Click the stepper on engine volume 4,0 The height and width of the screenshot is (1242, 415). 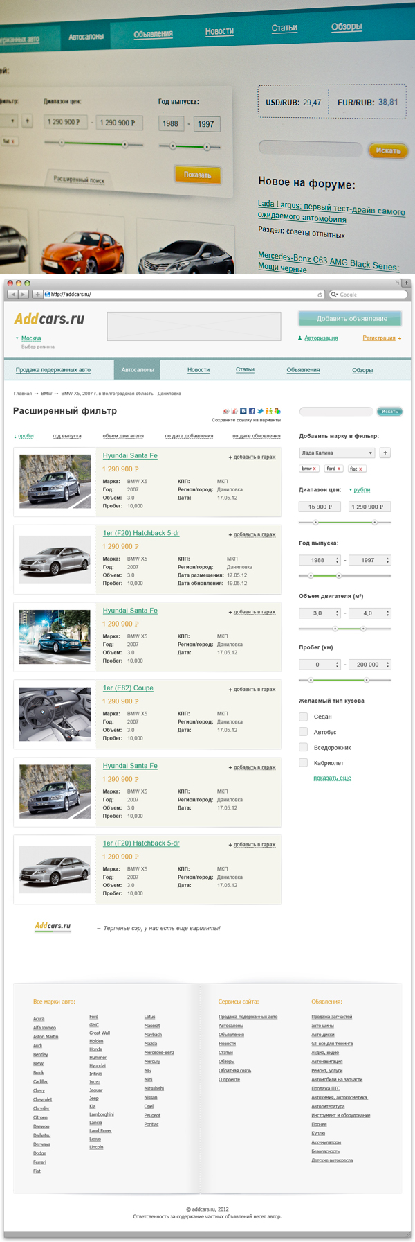(x=388, y=613)
